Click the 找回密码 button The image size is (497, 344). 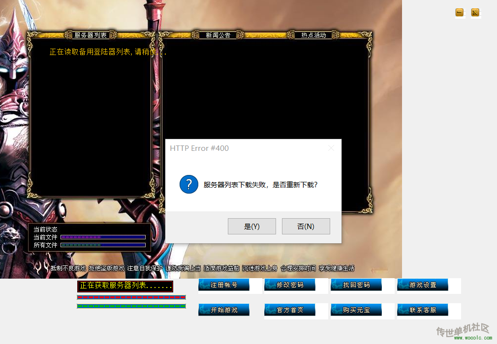pyautogui.click(x=356, y=285)
